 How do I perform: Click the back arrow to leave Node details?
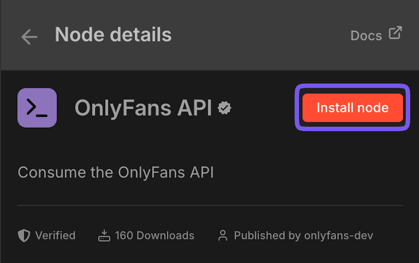(29, 36)
